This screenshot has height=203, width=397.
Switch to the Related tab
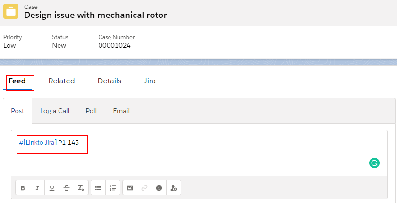[x=61, y=81]
